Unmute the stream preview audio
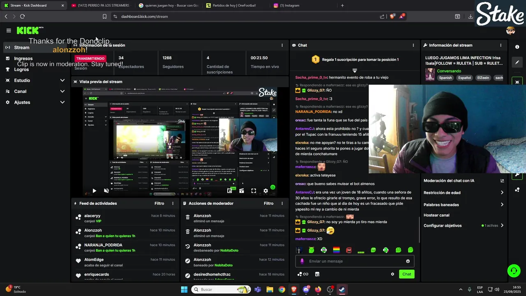 (106, 191)
